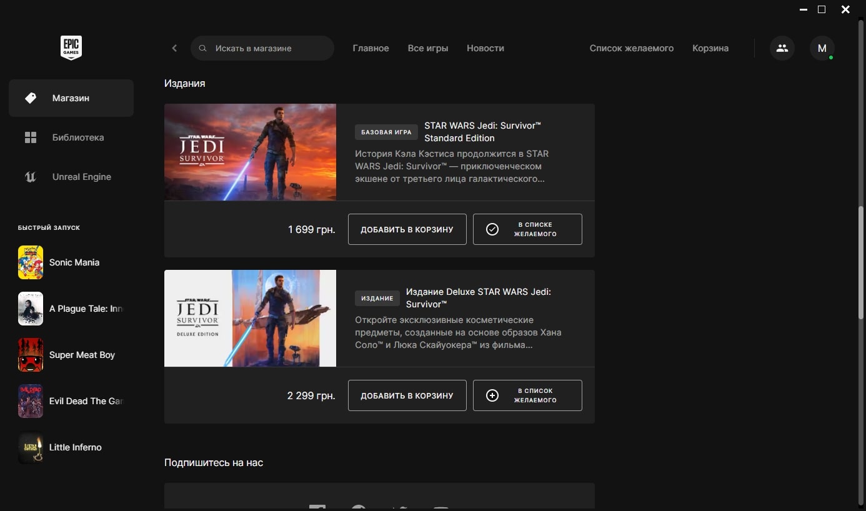The image size is (866, 511).
Task: Click the Deluxe edition description text
Action: coord(458,332)
